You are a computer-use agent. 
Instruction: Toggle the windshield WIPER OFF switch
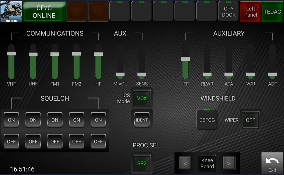click(x=250, y=120)
